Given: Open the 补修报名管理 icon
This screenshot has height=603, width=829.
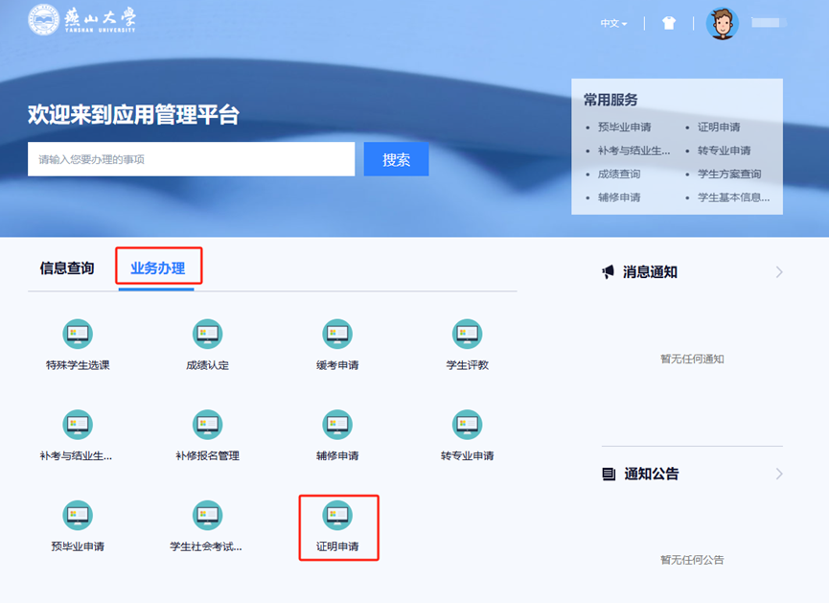Looking at the screenshot, I should pyautogui.click(x=208, y=425).
